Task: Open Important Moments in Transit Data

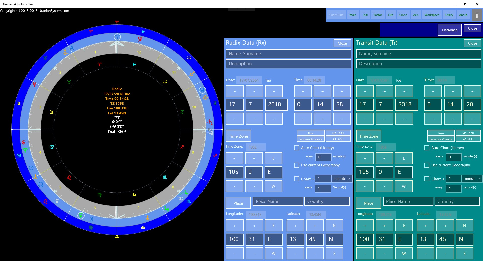Action: [441, 139]
